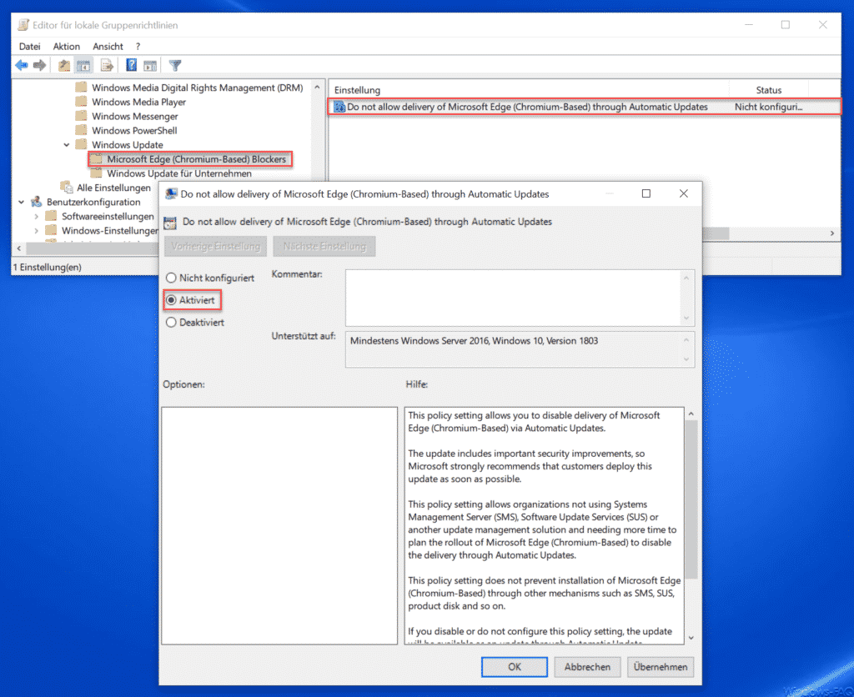Click the Windows Update folder icon

click(81, 144)
